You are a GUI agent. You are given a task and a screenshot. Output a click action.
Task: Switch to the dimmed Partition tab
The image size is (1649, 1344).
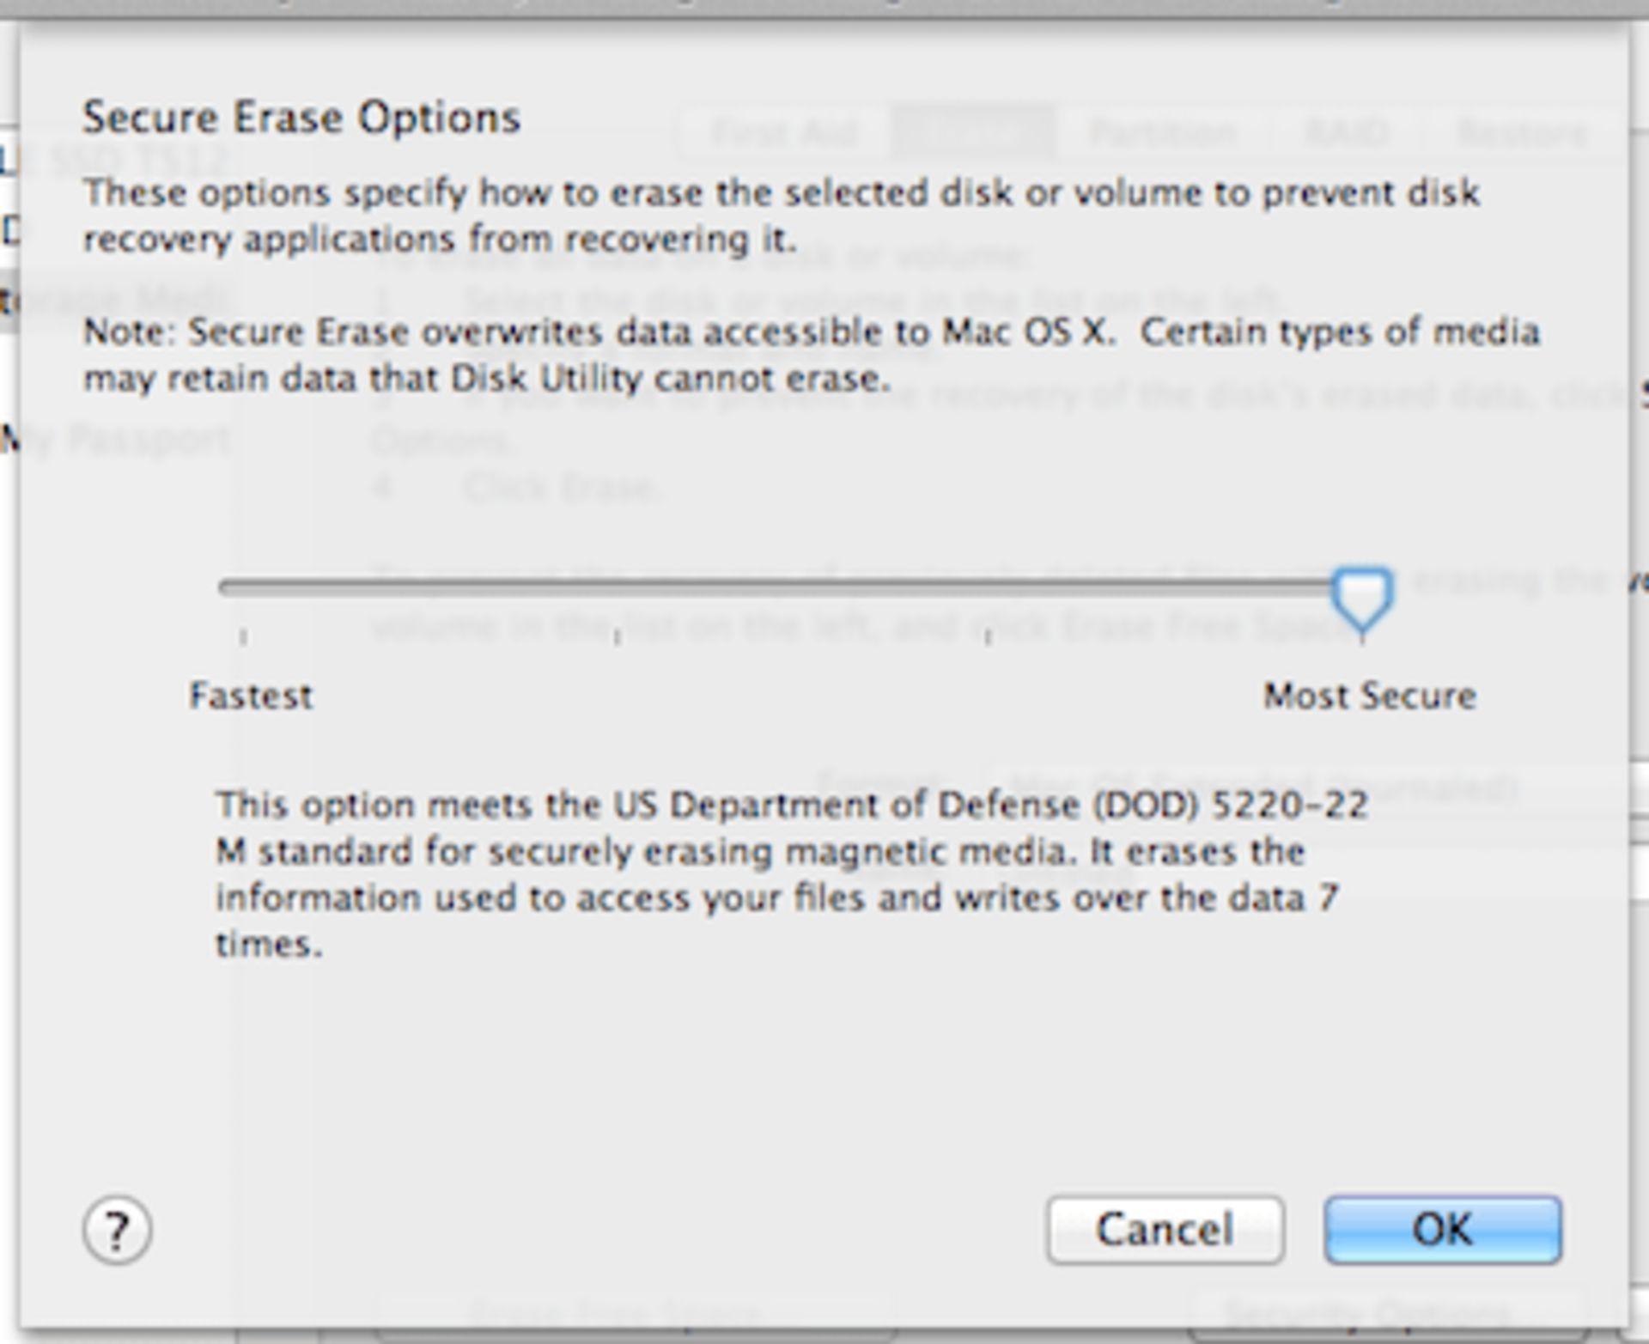click(1163, 134)
